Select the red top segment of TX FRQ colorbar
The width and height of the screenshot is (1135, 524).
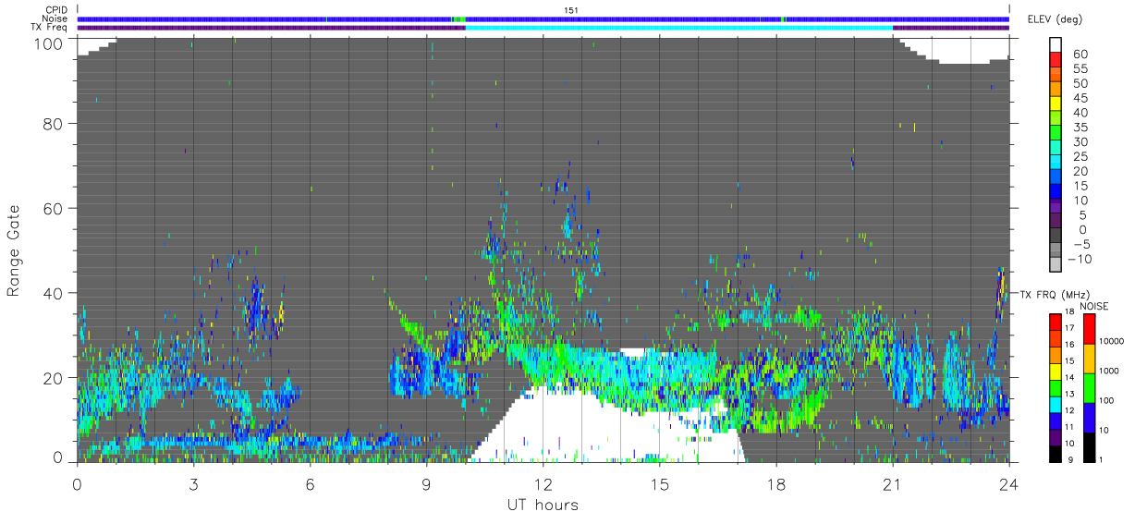pos(1055,323)
